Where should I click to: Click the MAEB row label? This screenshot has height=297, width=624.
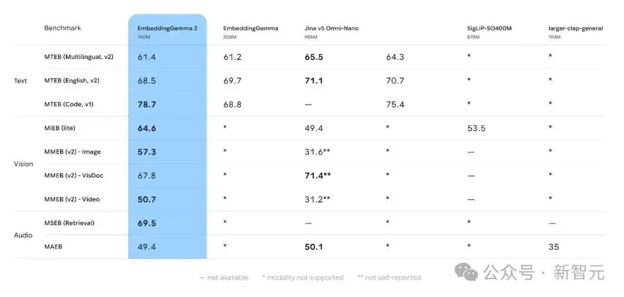53,247
